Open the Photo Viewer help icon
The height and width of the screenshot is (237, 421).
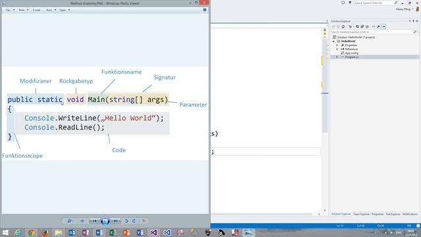pyautogui.click(x=205, y=10)
